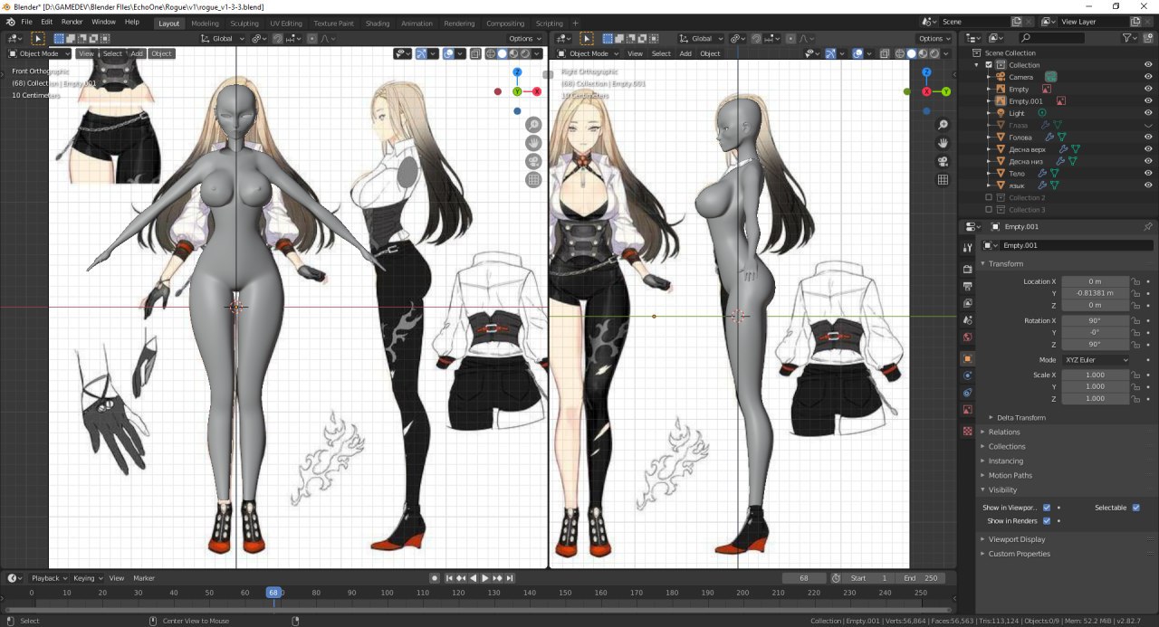Expand the Delta Transform panel
The height and width of the screenshot is (627, 1159).
click(x=1020, y=418)
